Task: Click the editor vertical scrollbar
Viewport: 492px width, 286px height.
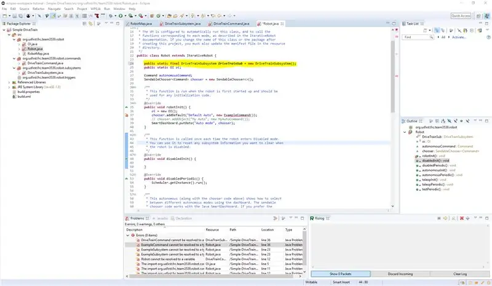Action: [x=392, y=77]
